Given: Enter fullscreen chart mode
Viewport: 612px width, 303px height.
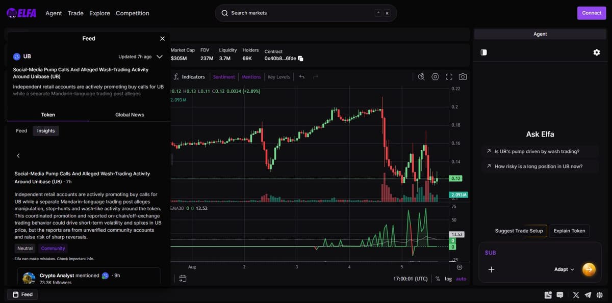Looking at the screenshot, I should (449, 77).
